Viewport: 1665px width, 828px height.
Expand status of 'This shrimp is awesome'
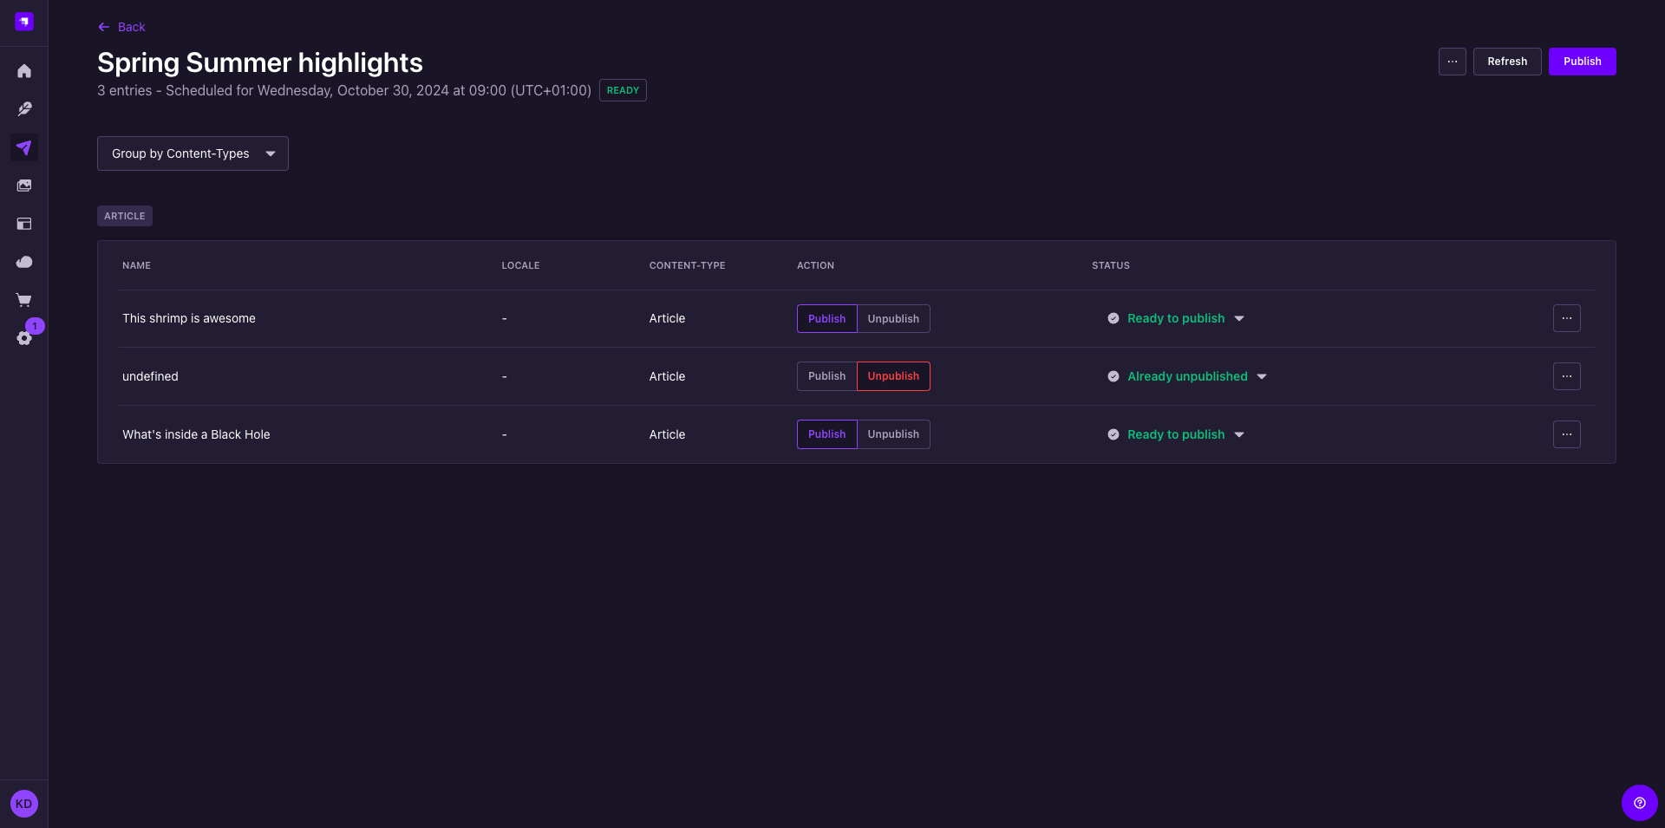coord(1239,319)
